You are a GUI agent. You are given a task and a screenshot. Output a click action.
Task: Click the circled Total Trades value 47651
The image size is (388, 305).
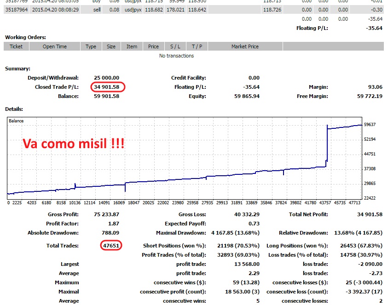(110, 246)
